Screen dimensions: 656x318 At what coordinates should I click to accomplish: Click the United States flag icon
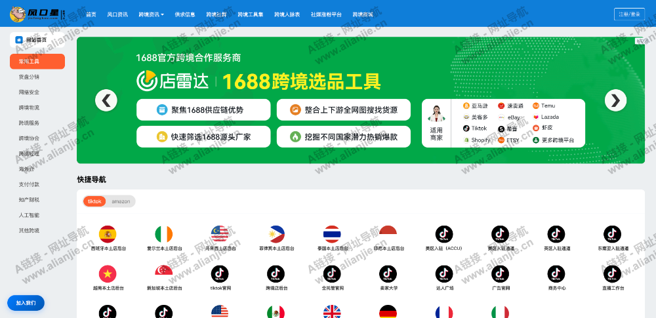click(x=220, y=311)
